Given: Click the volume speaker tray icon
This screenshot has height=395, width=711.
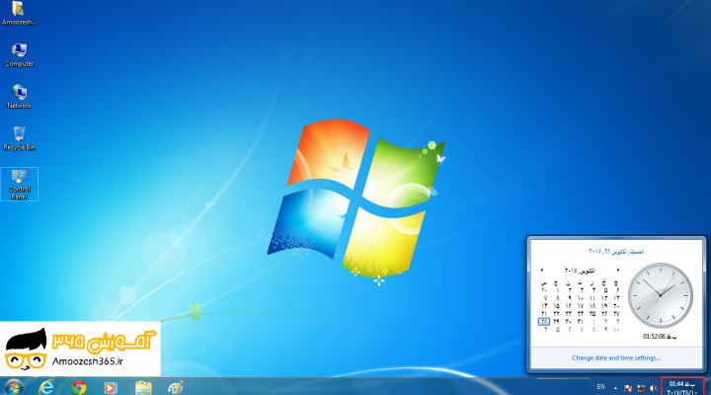Looking at the screenshot, I should tap(654, 388).
